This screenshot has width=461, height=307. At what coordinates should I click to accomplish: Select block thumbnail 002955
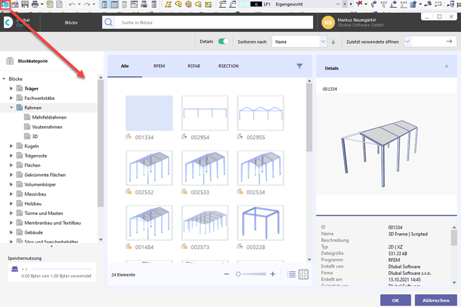[x=260, y=113]
